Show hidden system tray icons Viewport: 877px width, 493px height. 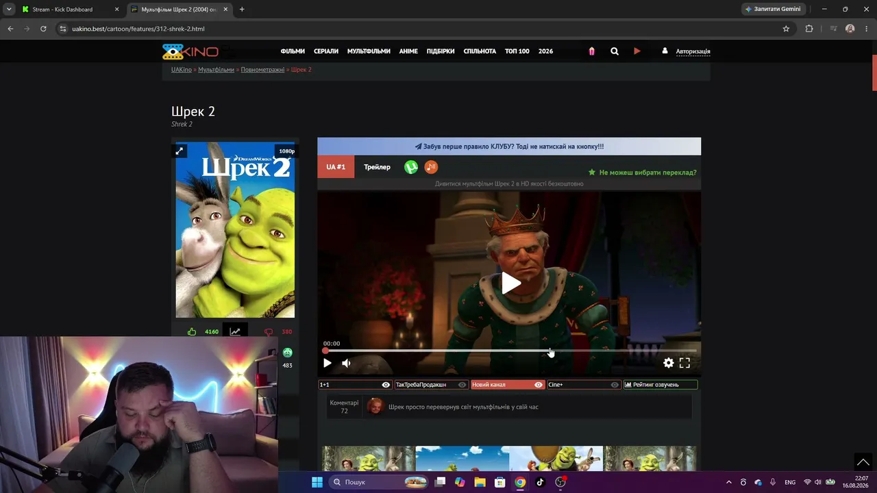[728, 482]
